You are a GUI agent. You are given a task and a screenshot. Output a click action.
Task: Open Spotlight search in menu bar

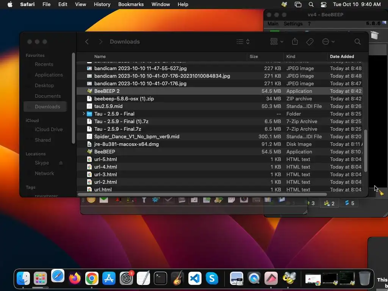[311, 5]
